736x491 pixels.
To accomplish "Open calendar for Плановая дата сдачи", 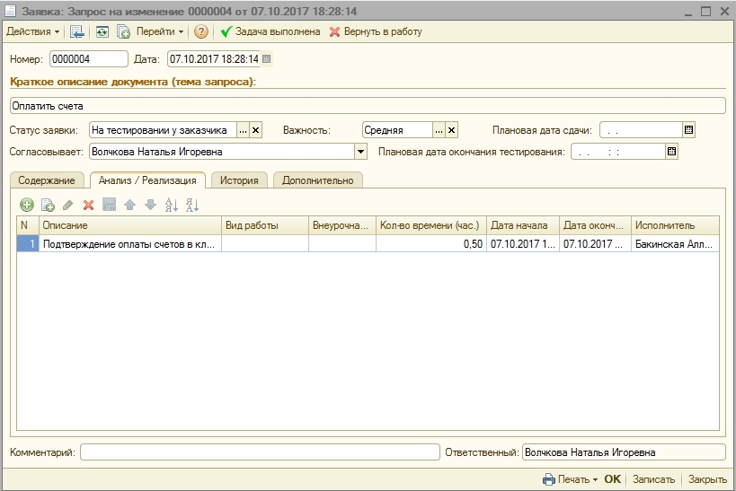I will pos(689,130).
